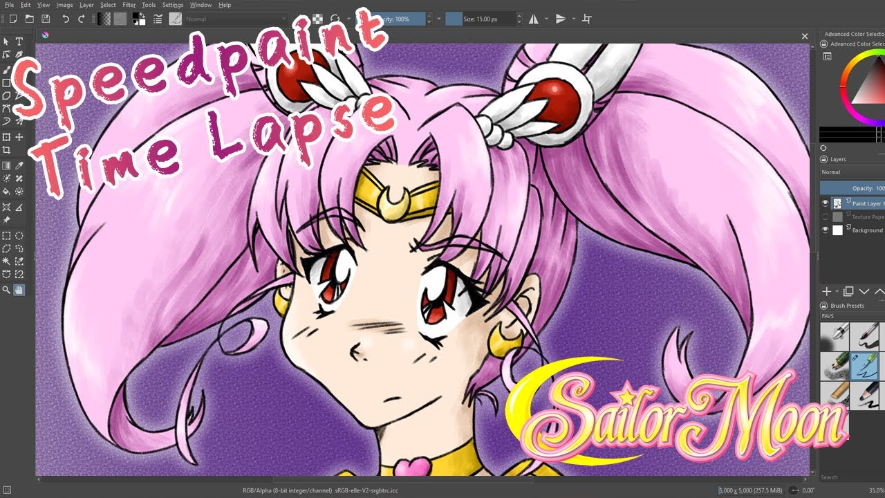Adjust the layer Opacity slider

[x=852, y=188]
